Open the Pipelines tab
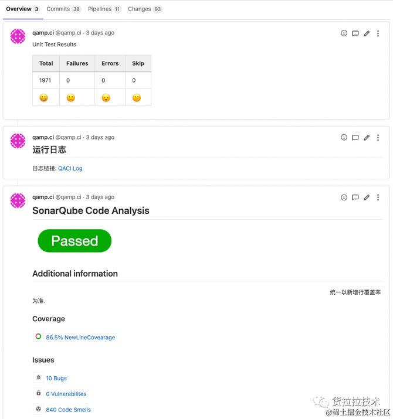 104,9
